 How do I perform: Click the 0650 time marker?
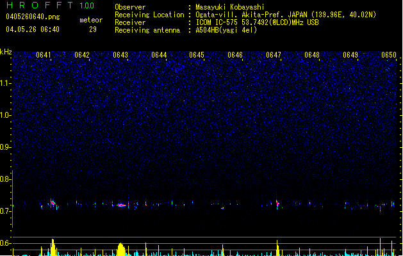tap(389, 55)
